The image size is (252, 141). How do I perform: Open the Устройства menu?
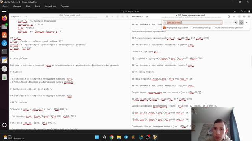click(x=50, y=6)
